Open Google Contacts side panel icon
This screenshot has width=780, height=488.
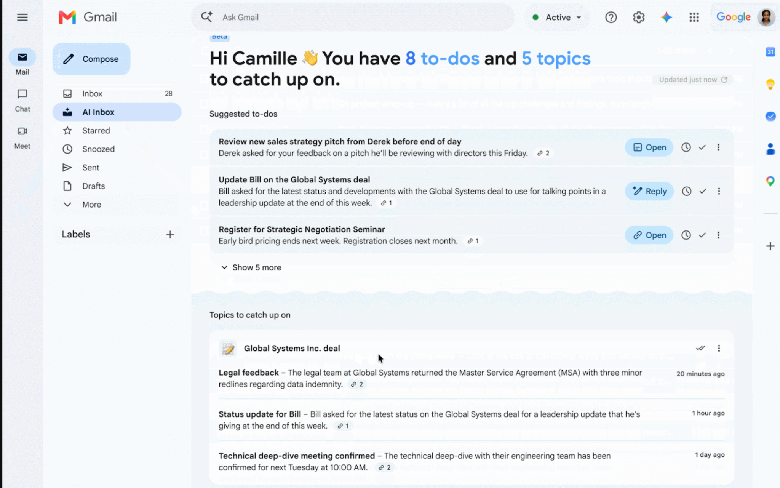pos(770,149)
